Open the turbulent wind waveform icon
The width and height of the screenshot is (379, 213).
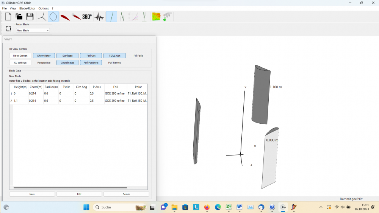tap(99, 17)
